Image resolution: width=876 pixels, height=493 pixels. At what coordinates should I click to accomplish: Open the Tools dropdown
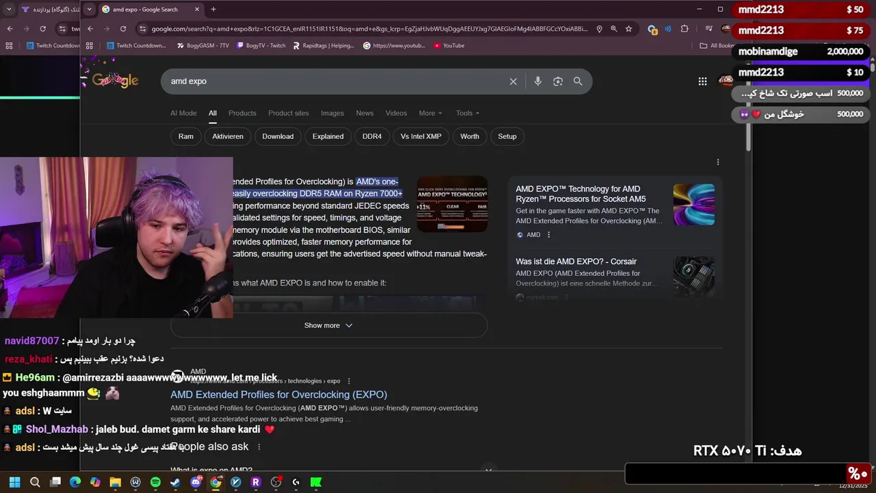coord(467,113)
